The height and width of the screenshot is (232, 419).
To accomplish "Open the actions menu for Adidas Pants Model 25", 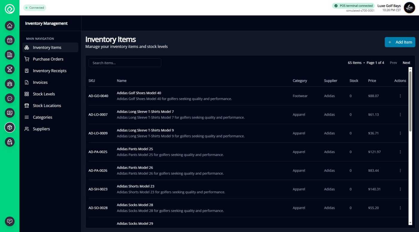I will (400, 152).
